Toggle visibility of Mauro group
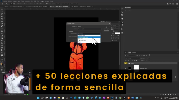Screen dimensions: 179x100 click(126, 63)
